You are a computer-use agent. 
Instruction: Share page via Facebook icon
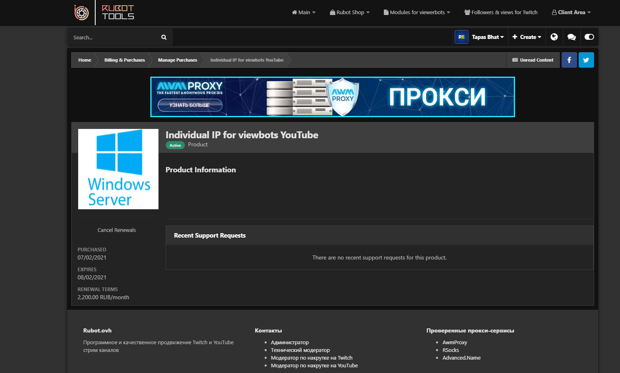[569, 60]
